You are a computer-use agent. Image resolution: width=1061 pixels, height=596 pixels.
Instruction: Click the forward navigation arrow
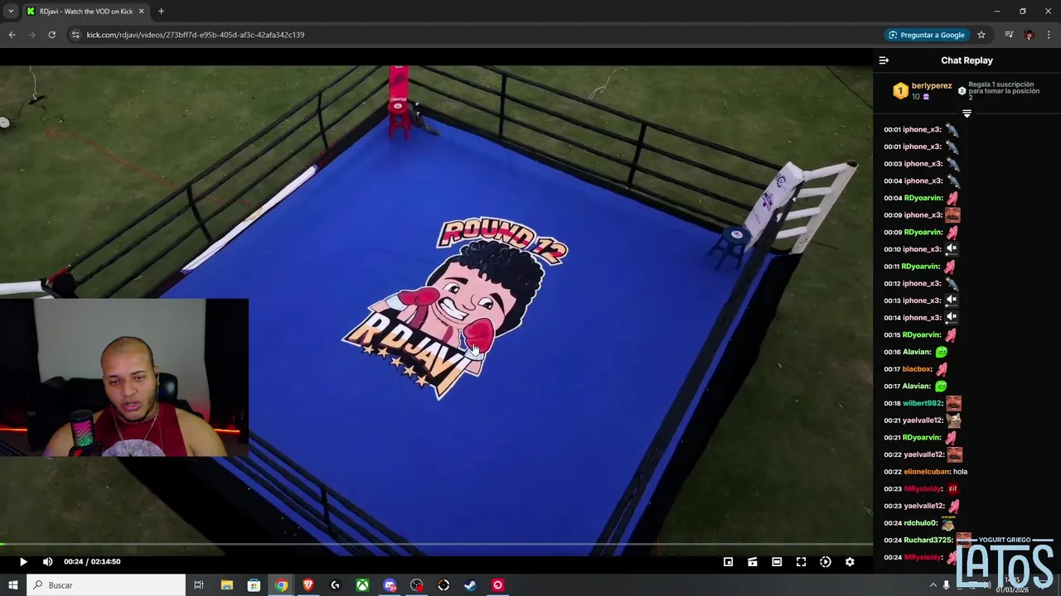[x=31, y=35]
